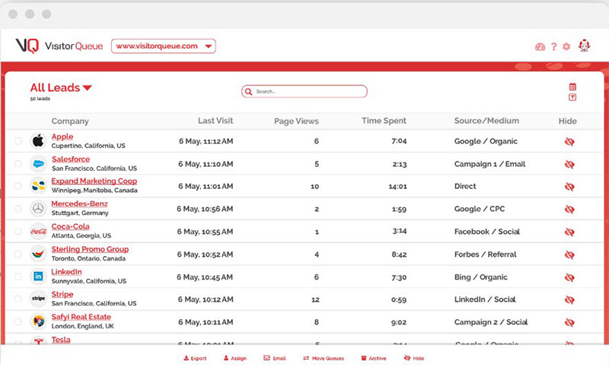Click the LinkedIn company logo
609x365 pixels.
click(38, 277)
